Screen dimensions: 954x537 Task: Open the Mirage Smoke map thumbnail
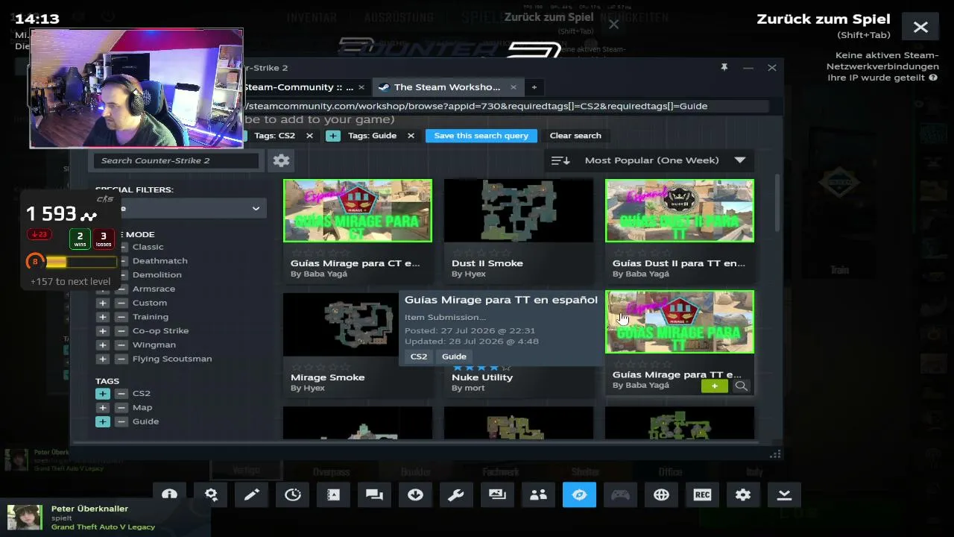(x=341, y=324)
